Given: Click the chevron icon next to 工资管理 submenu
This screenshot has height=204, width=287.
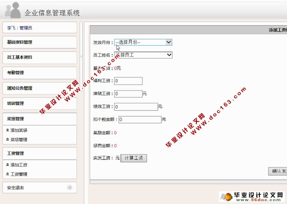Looking at the screenshot, I should (7, 174).
